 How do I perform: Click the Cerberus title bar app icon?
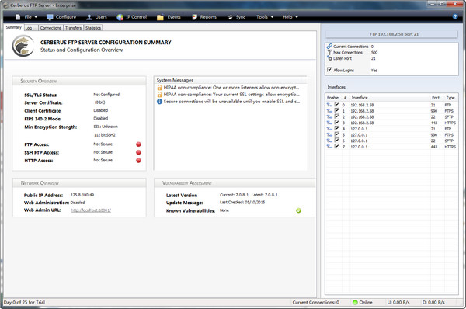(5, 5)
